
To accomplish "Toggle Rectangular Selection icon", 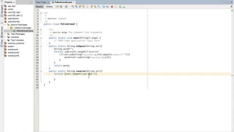I will coord(87,7).
